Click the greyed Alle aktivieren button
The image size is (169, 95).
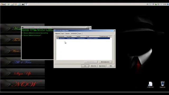click(91, 62)
